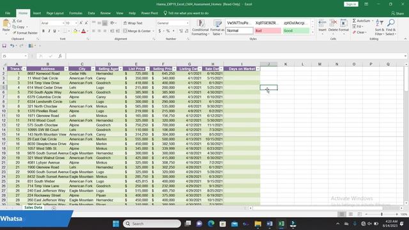Apply the Good cell style swatch
The image size is (409, 230).
click(296, 31)
